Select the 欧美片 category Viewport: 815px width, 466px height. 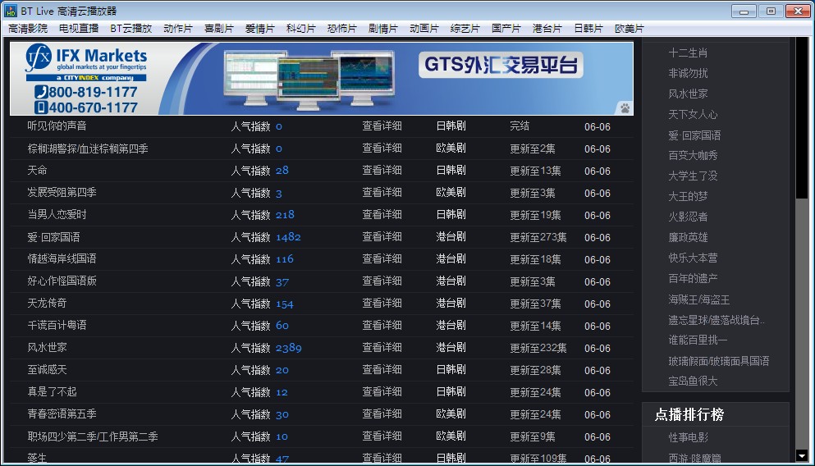(x=630, y=29)
